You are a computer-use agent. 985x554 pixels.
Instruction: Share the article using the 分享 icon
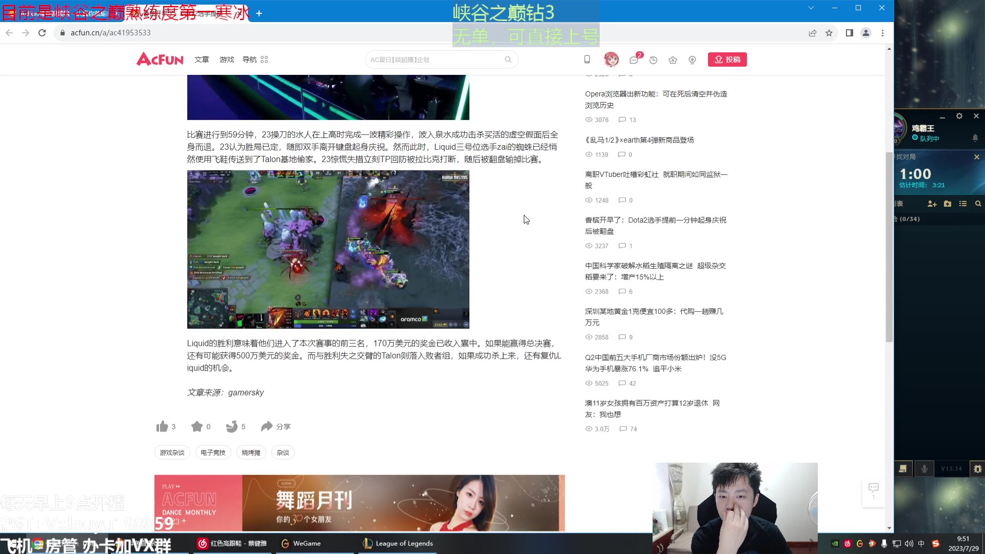tap(275, 426)
